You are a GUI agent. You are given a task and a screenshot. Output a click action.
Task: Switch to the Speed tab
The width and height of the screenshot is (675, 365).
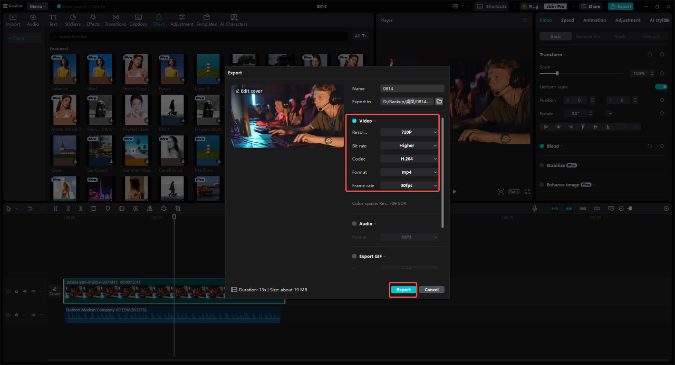coord(567,20)
